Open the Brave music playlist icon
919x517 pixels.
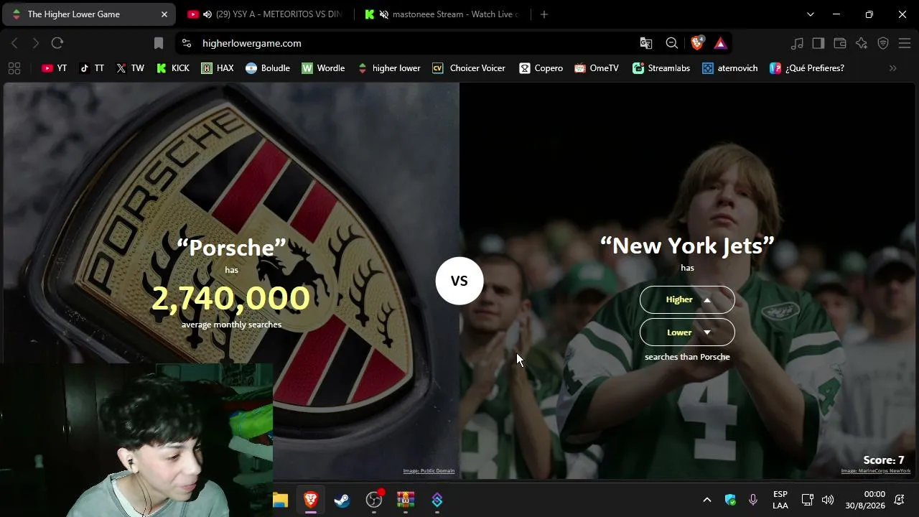coord(797,43)
